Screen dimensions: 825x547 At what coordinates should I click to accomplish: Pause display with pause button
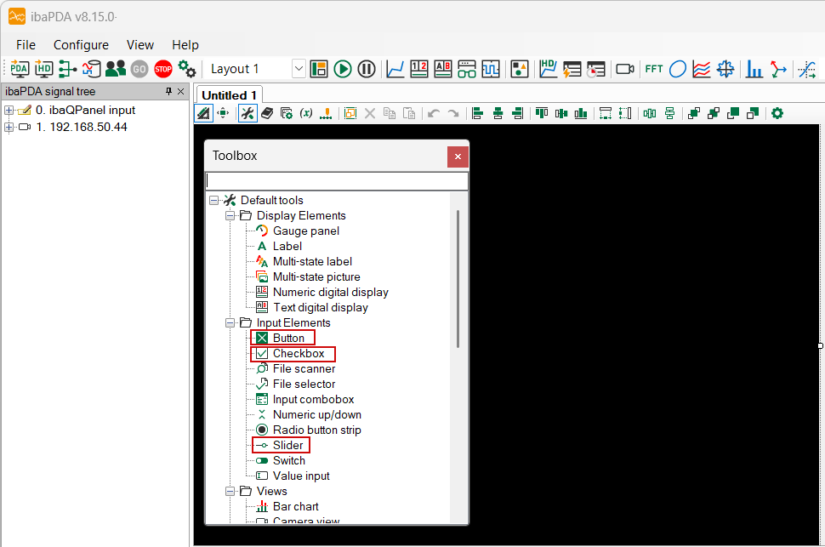point(367,69)
